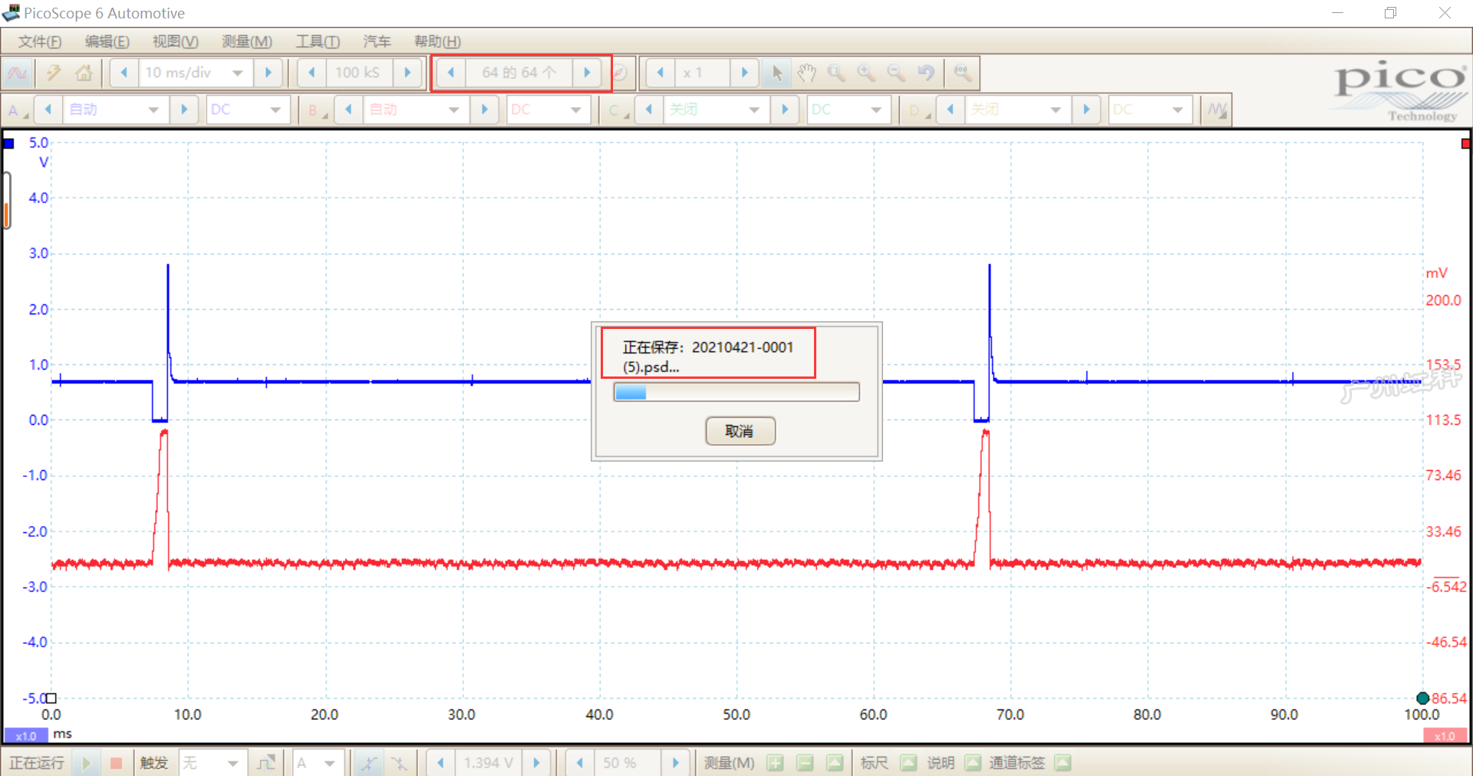Open trigger source channel A dropdown
This screenshot has width=1473, height=776.
tap(318, 763)
